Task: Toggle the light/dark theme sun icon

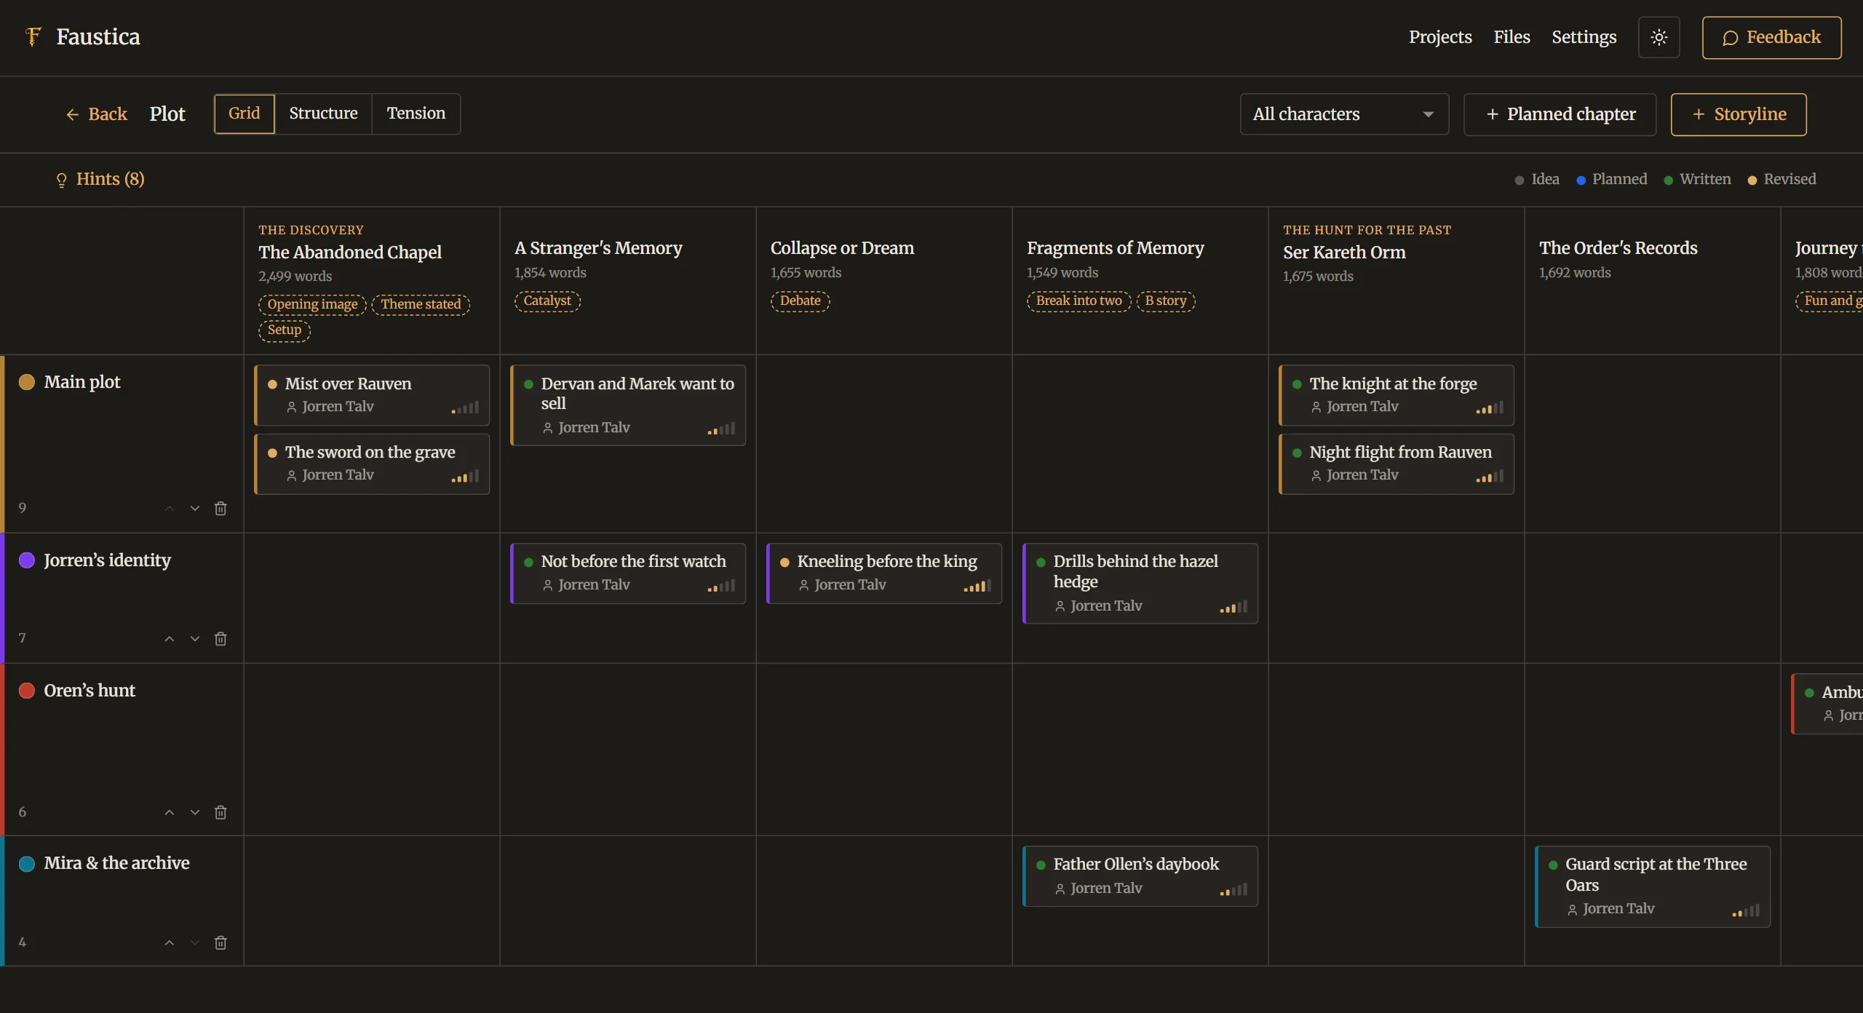Action: click(1659, 37)
